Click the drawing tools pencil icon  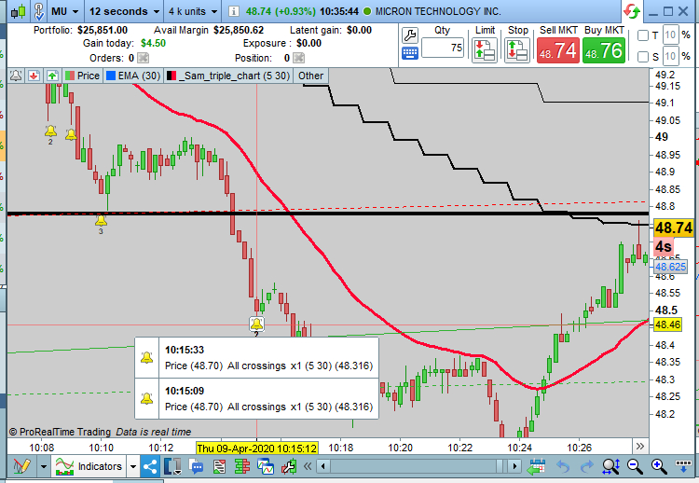tap(21, 466)
